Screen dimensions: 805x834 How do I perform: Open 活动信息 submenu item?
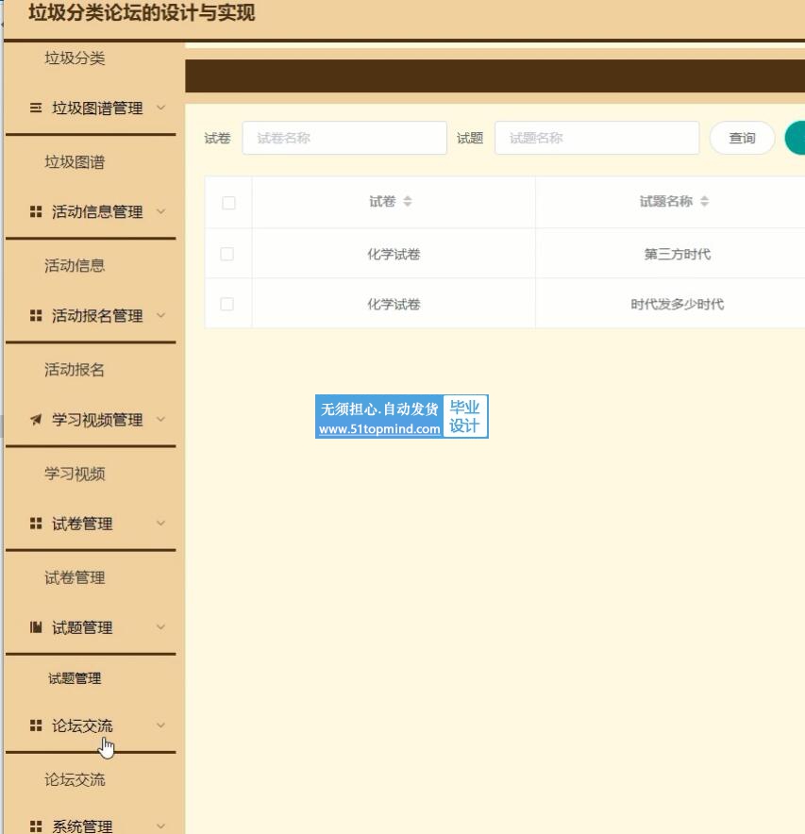tap(75, 265)
